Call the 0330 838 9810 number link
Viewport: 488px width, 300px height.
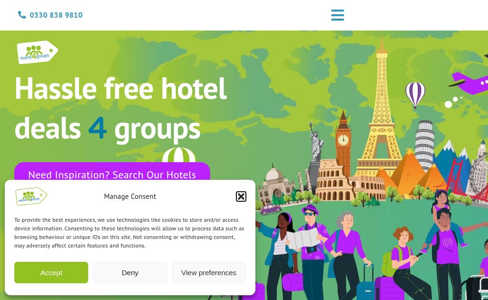56,15
